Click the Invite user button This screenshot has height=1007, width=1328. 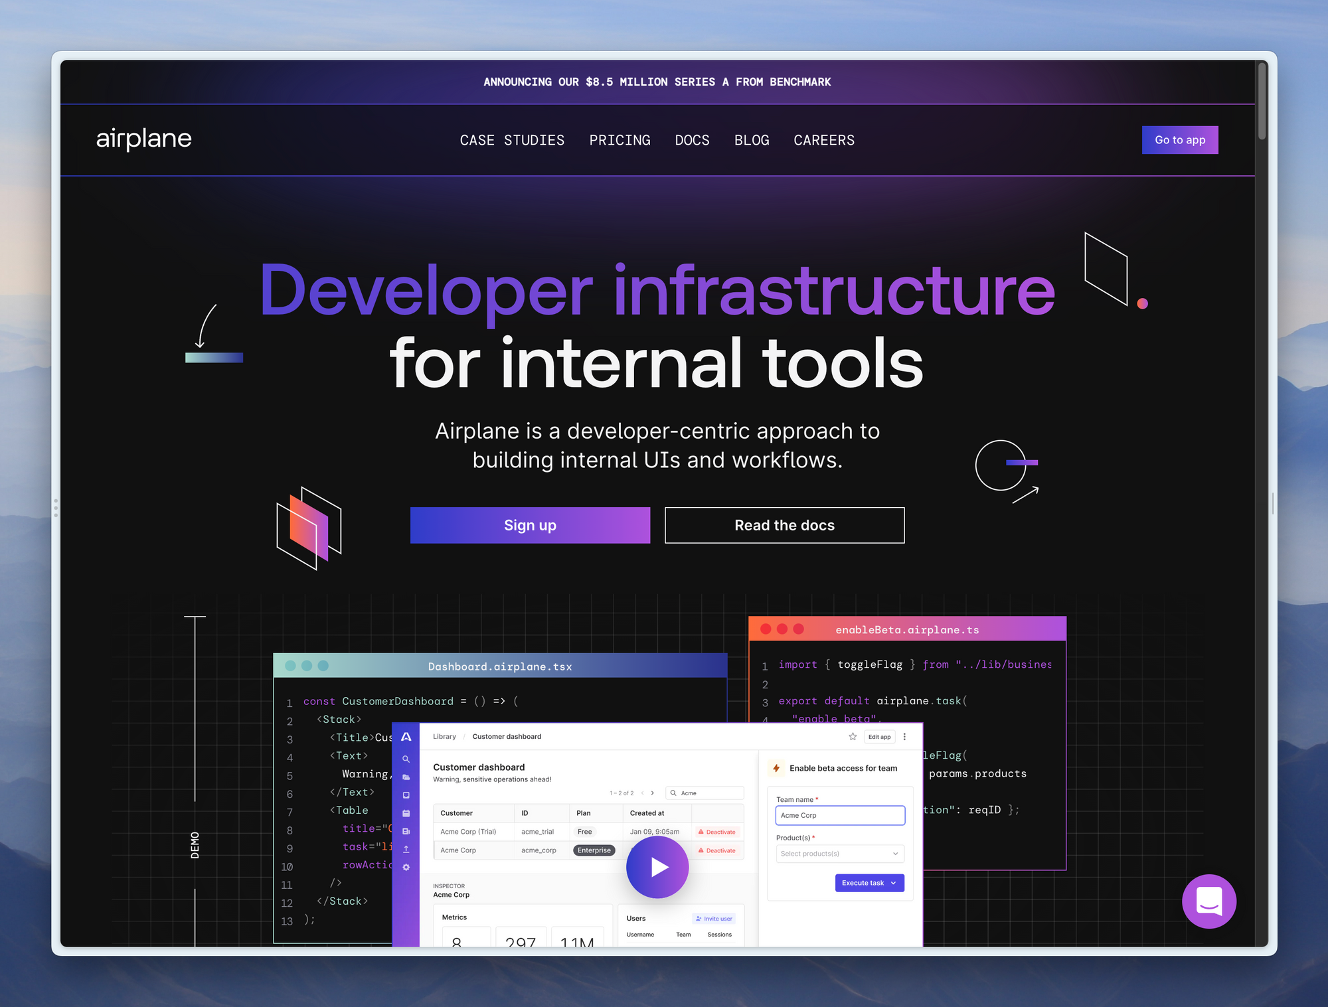click(714, 919)
